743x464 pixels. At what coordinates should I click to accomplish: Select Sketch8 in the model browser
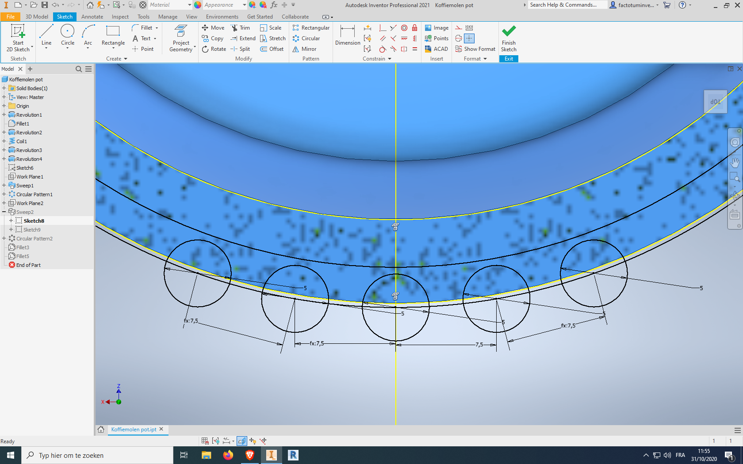coord(35,221)
